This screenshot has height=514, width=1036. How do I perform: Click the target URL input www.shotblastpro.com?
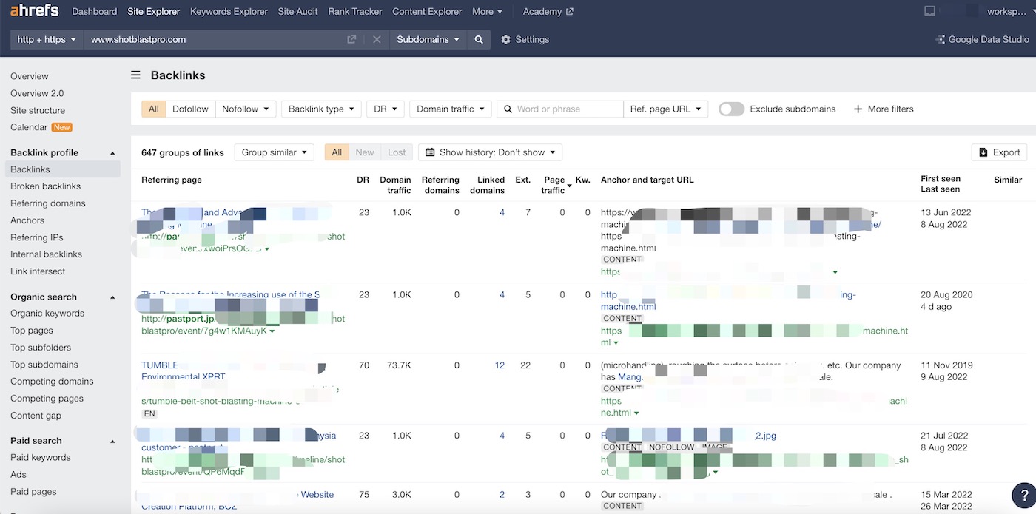pyautogui.click(x=215, y=39)
